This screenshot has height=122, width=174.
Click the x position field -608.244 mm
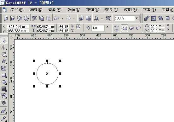(18, 27)
